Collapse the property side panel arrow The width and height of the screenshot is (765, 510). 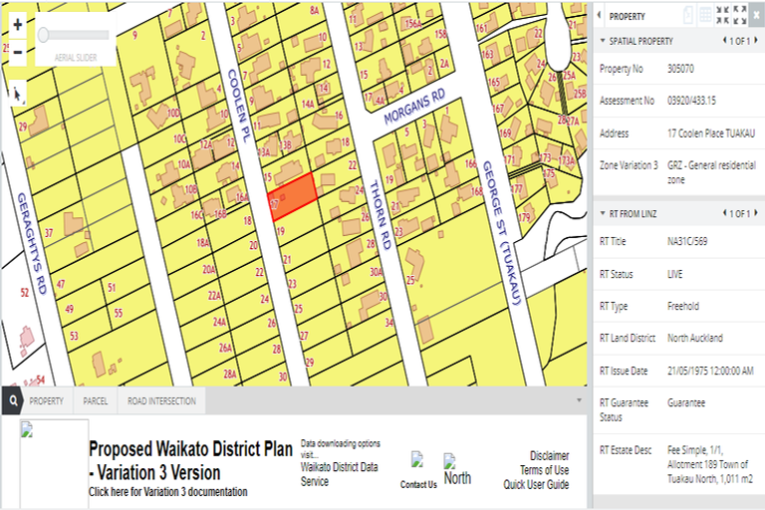601,16
